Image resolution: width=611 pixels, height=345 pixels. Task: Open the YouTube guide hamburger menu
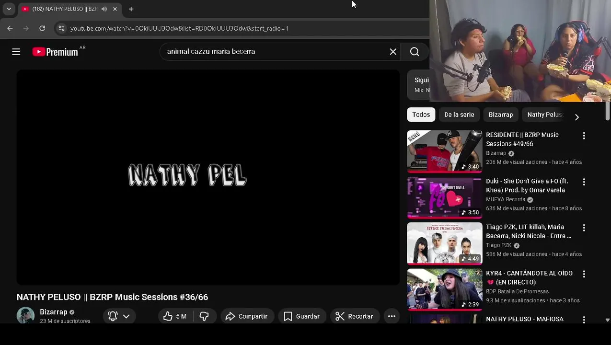pyautogui.click(x=16, y=52)
